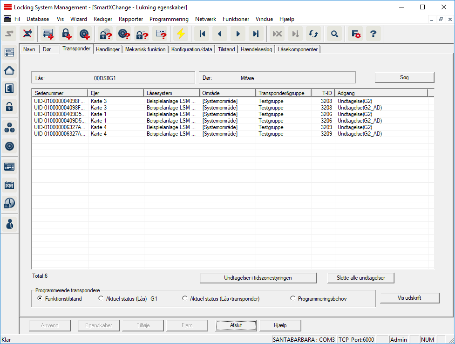Switch to the Hændelseslog tab
This screenshot has height=344, width=455.
(257, 49)
